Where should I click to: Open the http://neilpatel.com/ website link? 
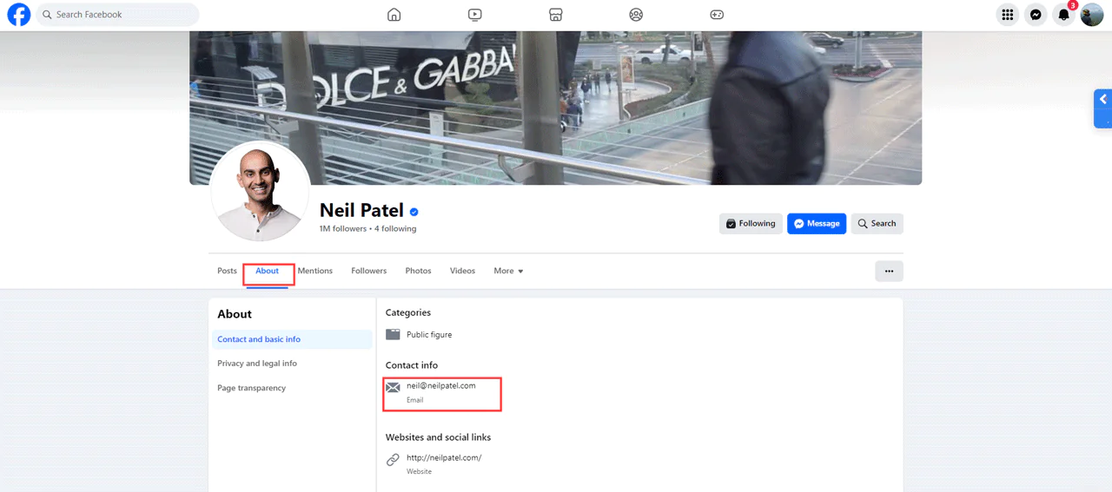tap(444, 458)
